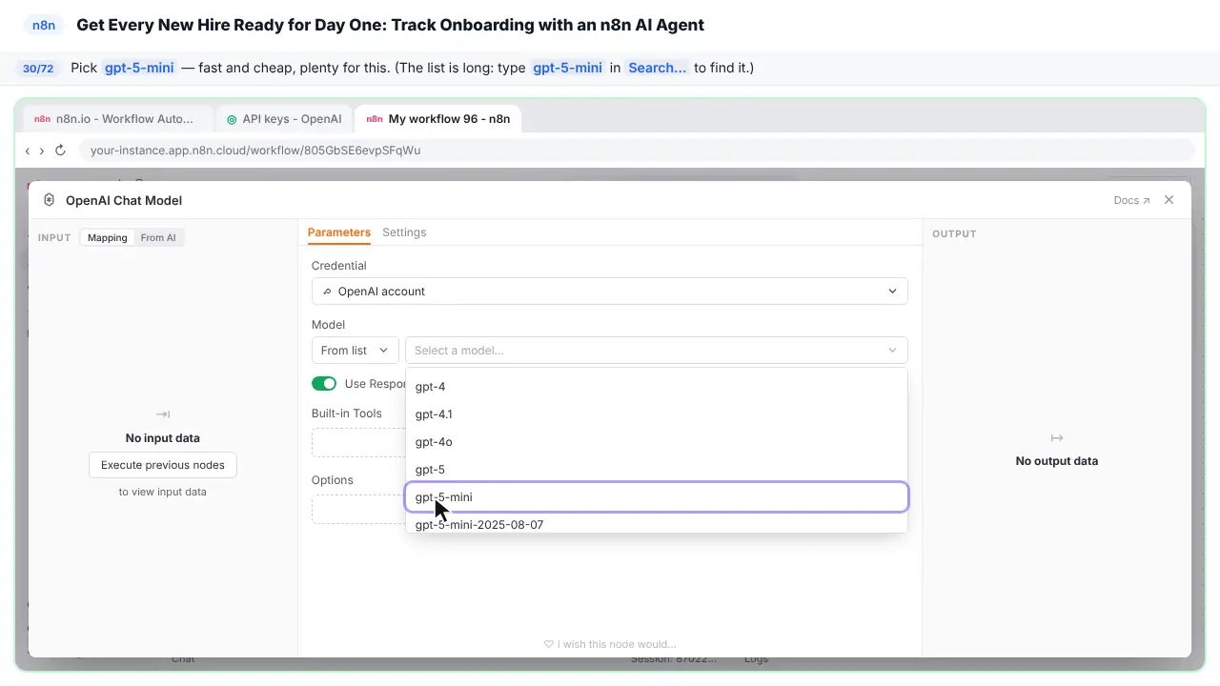Switch input view to From AI
This screenshot has height=686, width=1220.
(158, 237)
